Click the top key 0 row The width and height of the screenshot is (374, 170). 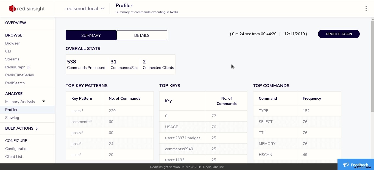pos(203,116)
